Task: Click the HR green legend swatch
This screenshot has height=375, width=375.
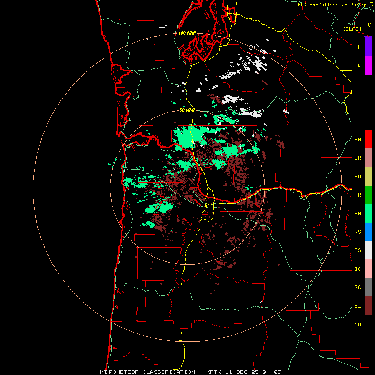Action: 368,195
